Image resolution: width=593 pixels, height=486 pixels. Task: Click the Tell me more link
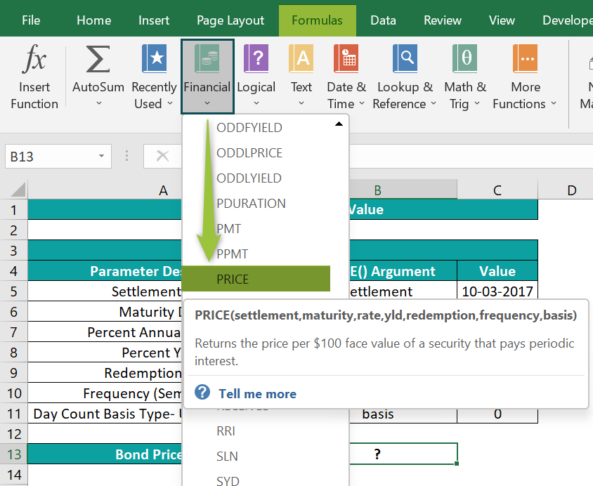click(257, 394)
